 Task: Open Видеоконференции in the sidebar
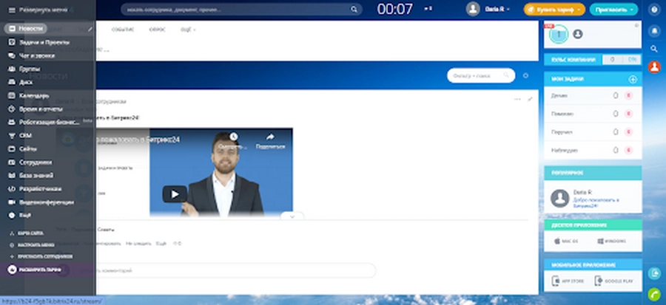(47, 202)
